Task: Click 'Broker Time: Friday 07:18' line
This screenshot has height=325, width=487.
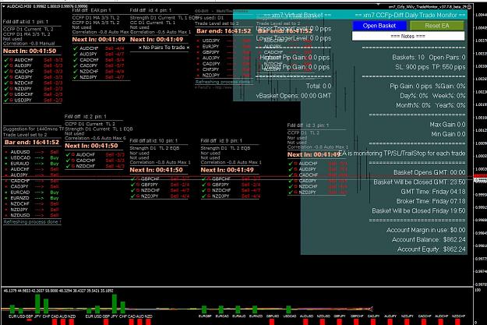Action: [x=431, y=201]
